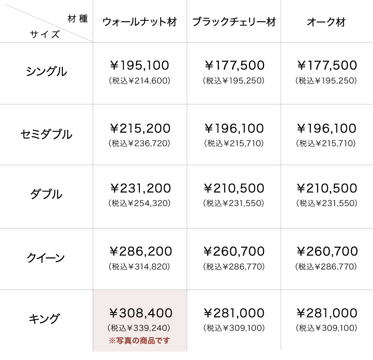Click the ブラックチェリー材 column header
The image size is (373, 360).
click(234, 22)
